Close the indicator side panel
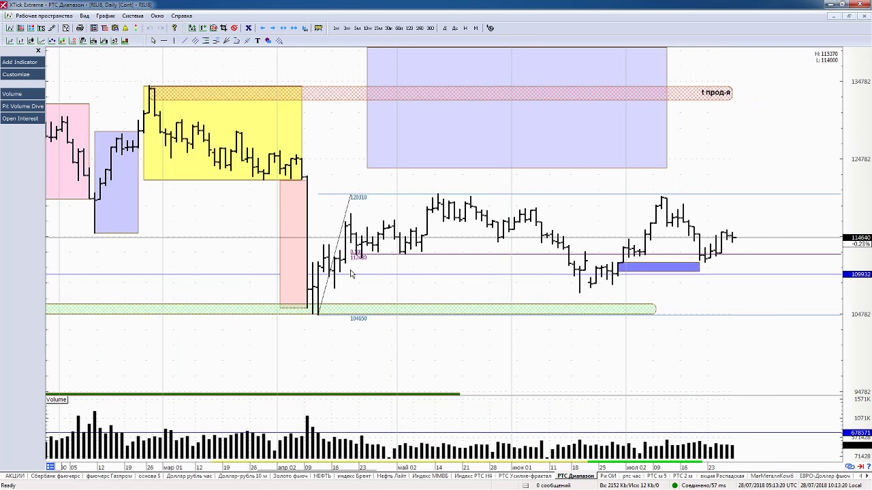Screen dimensions: 872x490 [x=38, y=50]
